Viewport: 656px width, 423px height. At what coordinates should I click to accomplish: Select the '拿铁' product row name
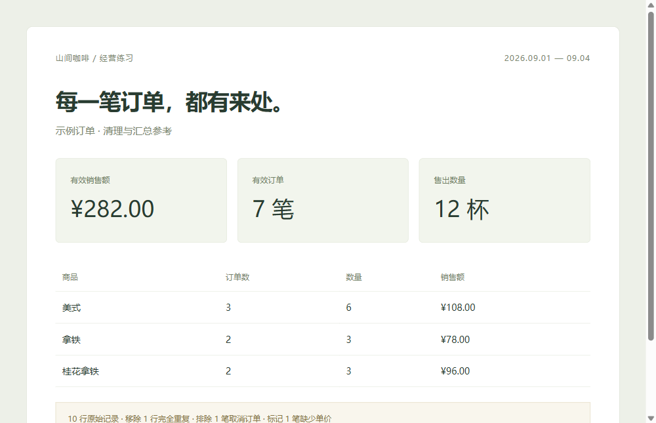click(x=71, y=339)
